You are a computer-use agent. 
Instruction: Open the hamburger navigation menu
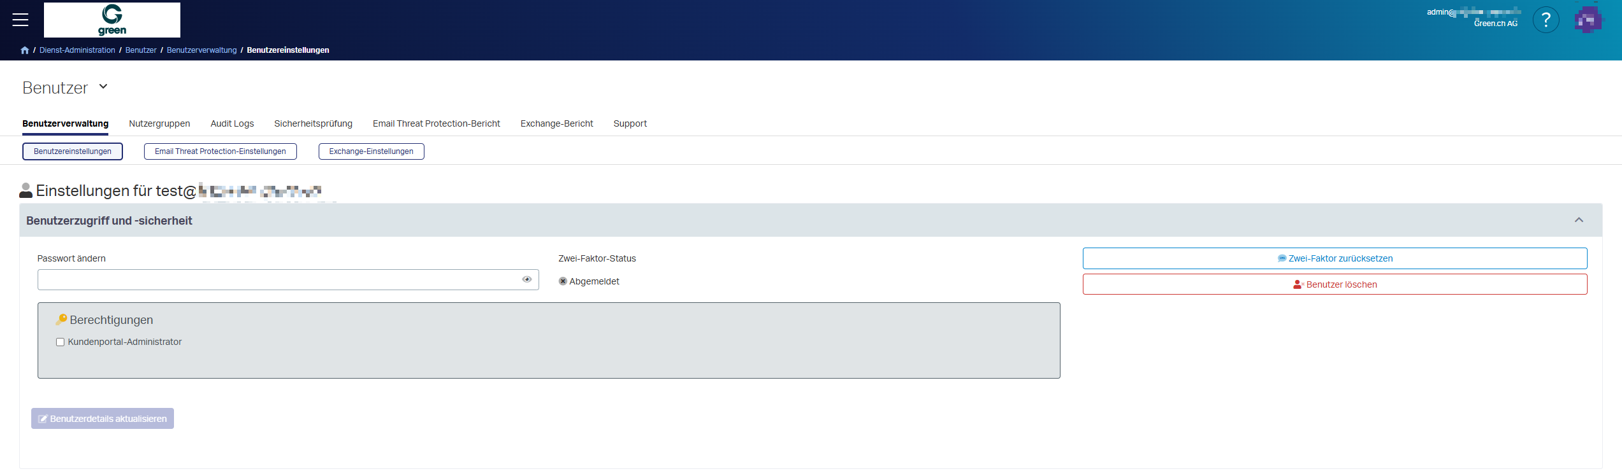(20, 20)
